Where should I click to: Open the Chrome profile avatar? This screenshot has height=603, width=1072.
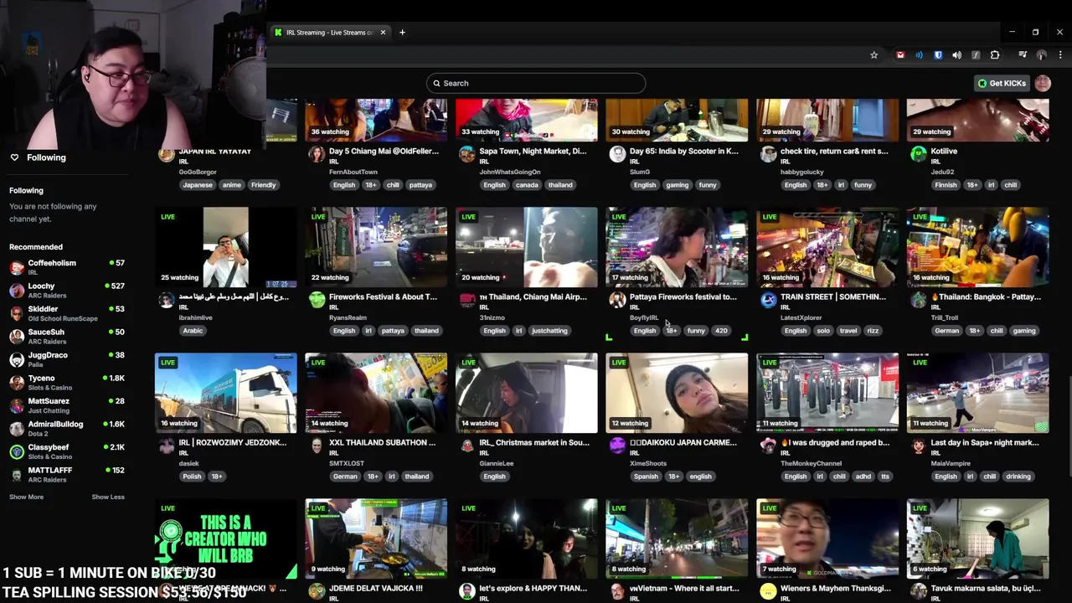(1041, 55)
